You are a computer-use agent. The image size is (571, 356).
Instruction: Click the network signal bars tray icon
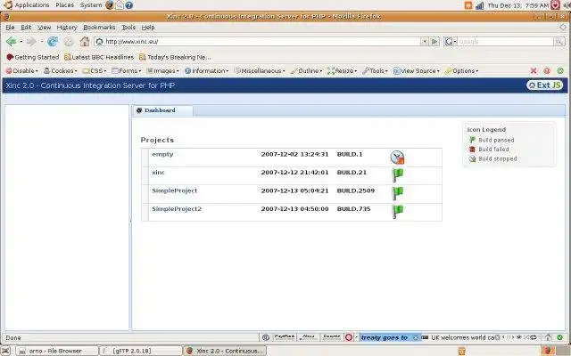(480, 5)
